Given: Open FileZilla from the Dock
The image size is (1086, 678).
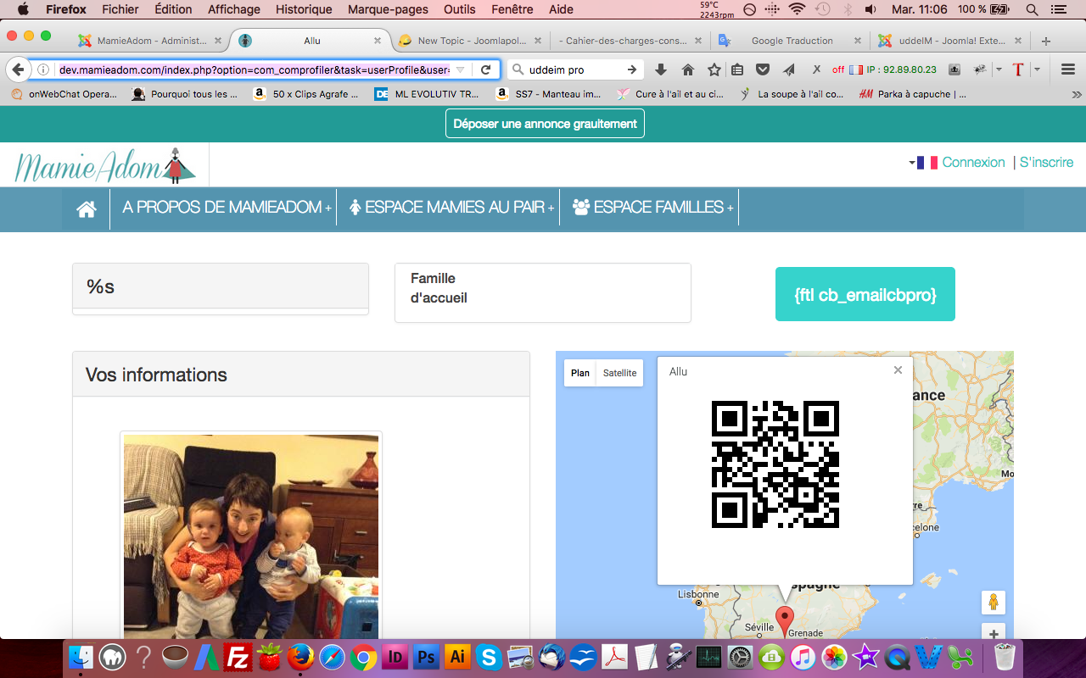Looking at the screenshot, I should tap(238, 656).
